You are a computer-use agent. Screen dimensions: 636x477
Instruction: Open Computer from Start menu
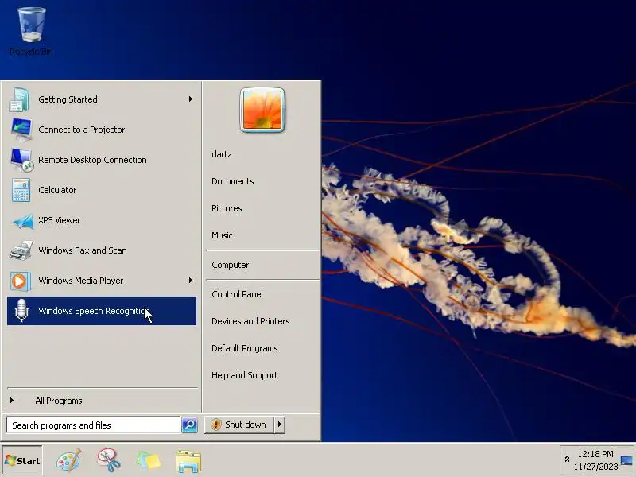point(230,265)
